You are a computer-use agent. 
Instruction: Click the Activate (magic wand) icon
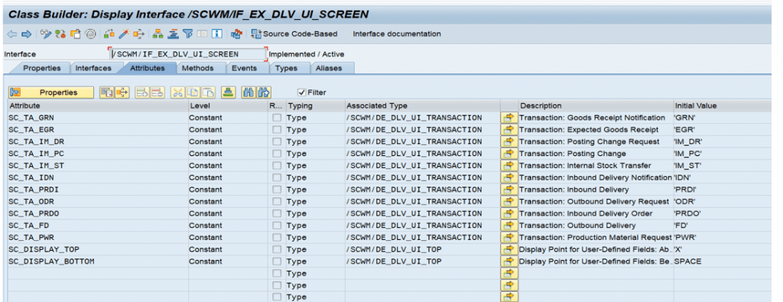tap(124, 34)
